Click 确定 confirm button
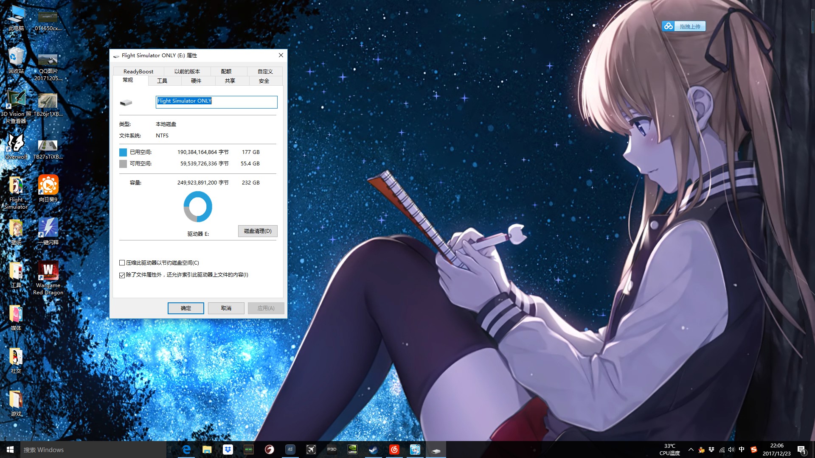This screenshot has width=815, height=458. click(185, 308)
